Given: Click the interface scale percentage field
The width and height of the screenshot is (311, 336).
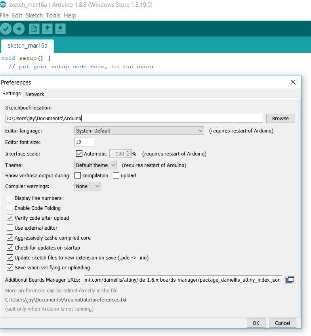Looking at the screenshot, I should tap(118, 154).
